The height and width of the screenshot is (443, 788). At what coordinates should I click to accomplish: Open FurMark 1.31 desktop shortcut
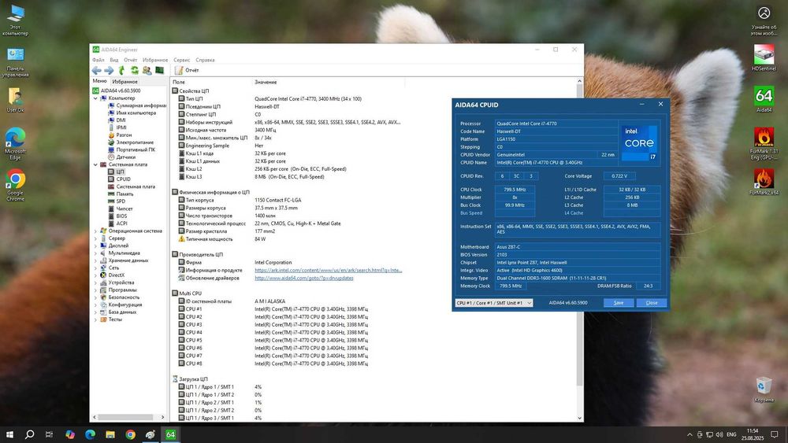tap(764, 143)
